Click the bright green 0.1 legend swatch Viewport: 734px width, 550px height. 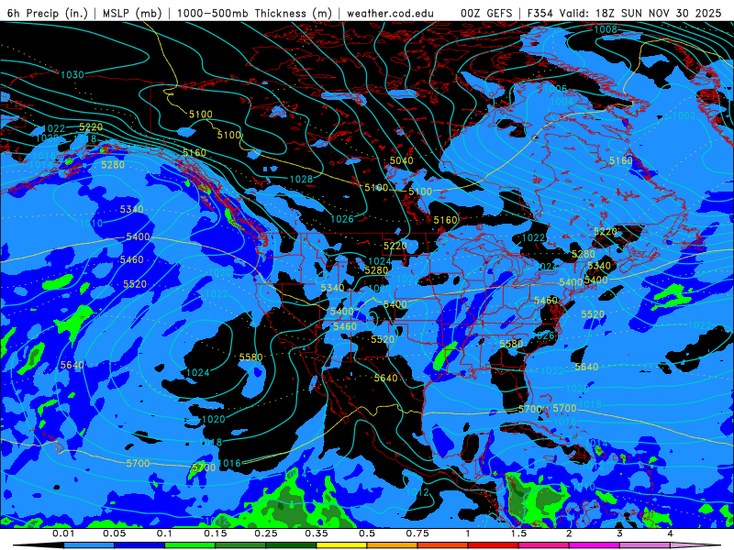point(190,545)
